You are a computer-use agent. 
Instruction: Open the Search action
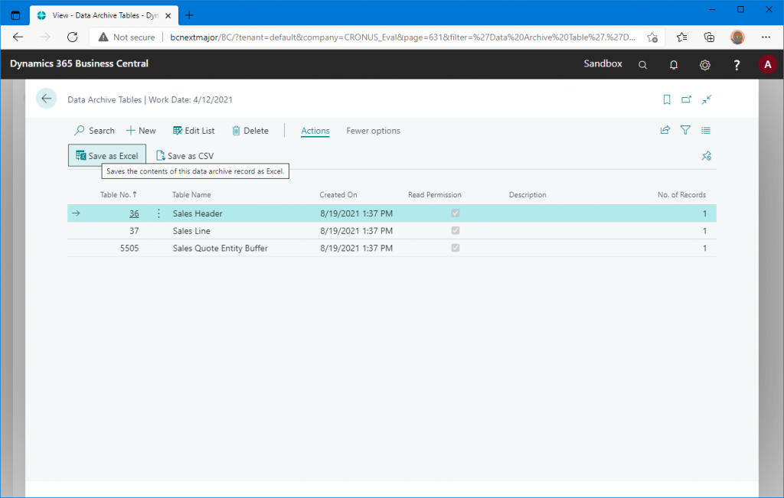[94, 131]
